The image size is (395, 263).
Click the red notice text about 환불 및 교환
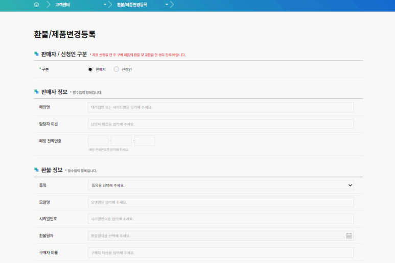(x=137, y=55)
